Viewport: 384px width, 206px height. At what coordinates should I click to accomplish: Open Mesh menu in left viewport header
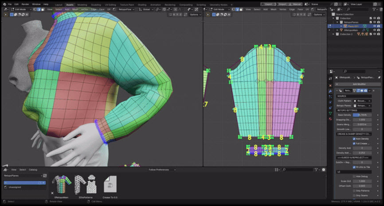(x=75, y=9)
